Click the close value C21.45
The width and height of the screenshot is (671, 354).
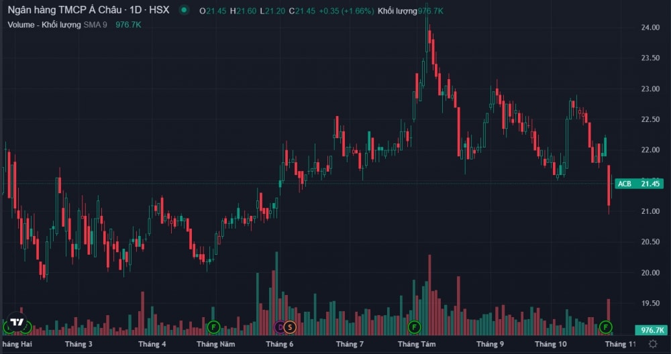click(302, 11)
